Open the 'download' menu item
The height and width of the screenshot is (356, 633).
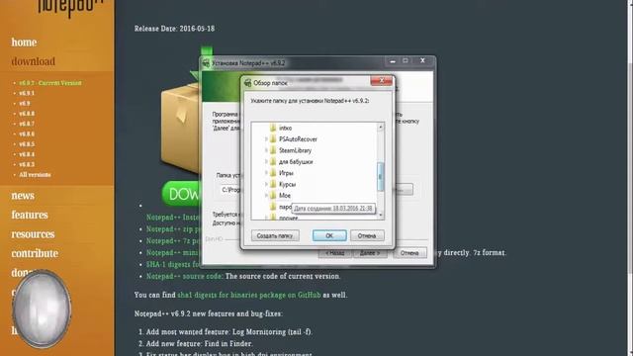click(33, 61)
